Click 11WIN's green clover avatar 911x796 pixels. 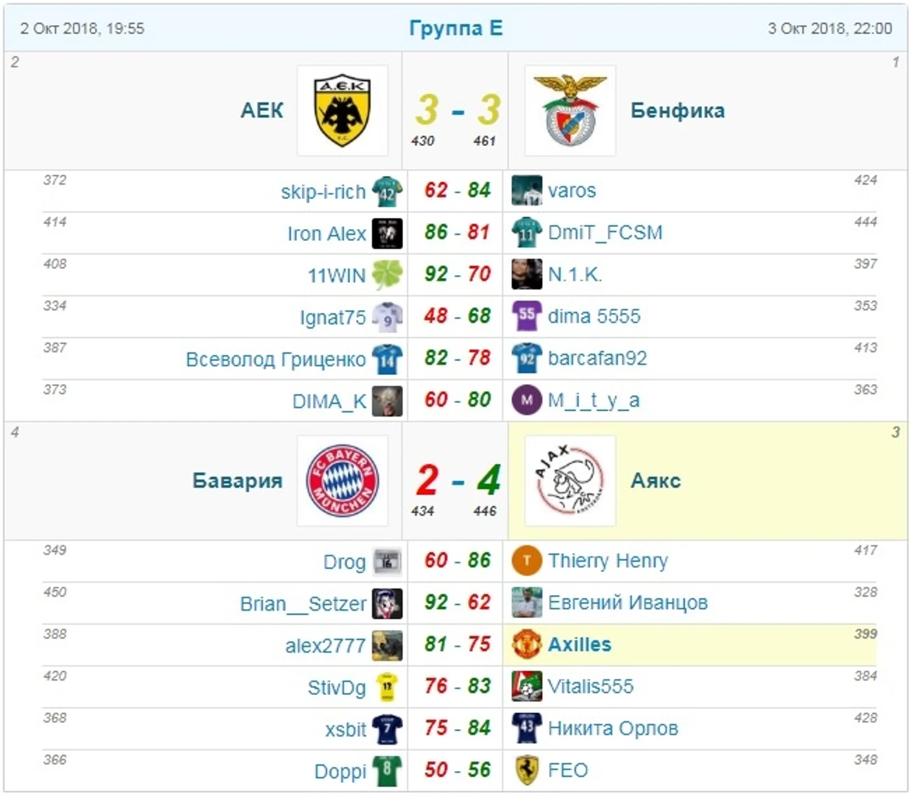(387, 275)
